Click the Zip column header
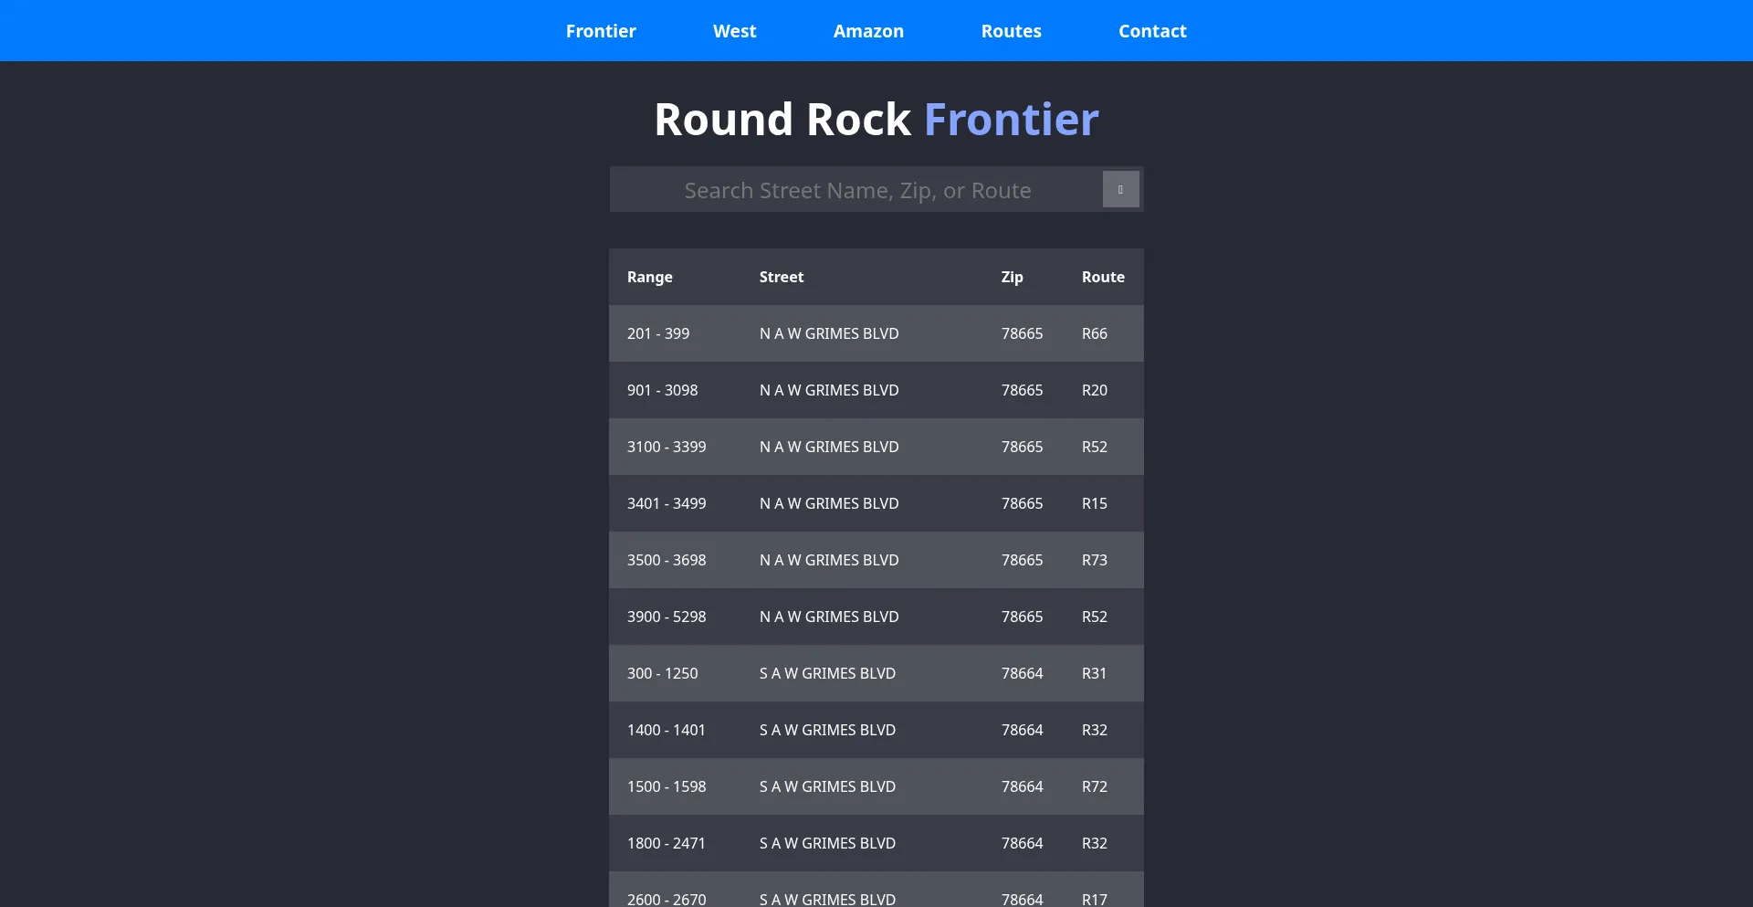This screenshot has height=907, width=1753. click(x=1012, y=277)
